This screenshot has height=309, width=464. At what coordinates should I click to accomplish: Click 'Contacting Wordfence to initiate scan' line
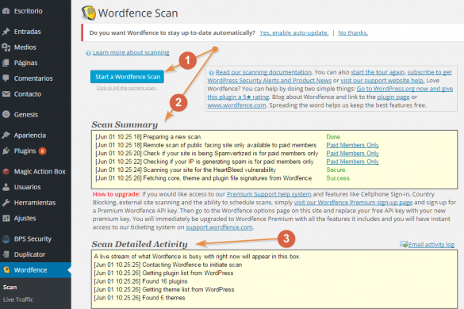point(168,265)
